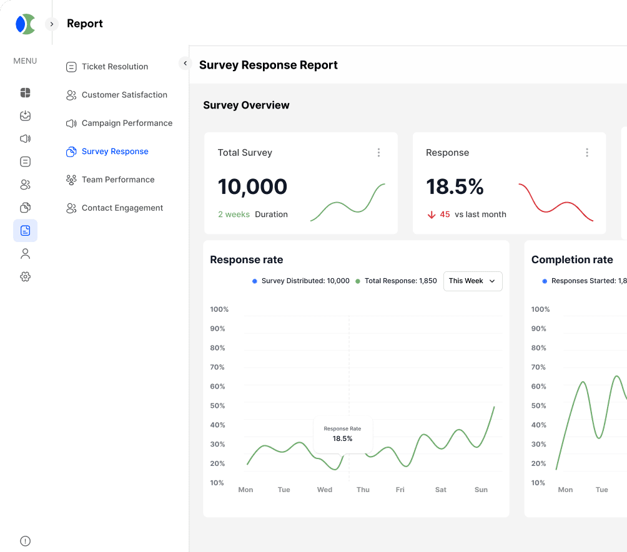Open the user profile icon in menu rail
Viewport: 627px width, 552px height.
point(25,254)
